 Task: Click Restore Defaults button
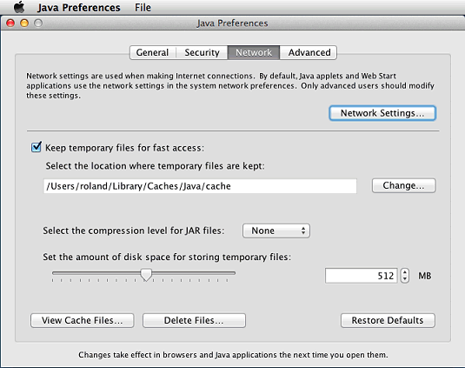coord(388,320)
